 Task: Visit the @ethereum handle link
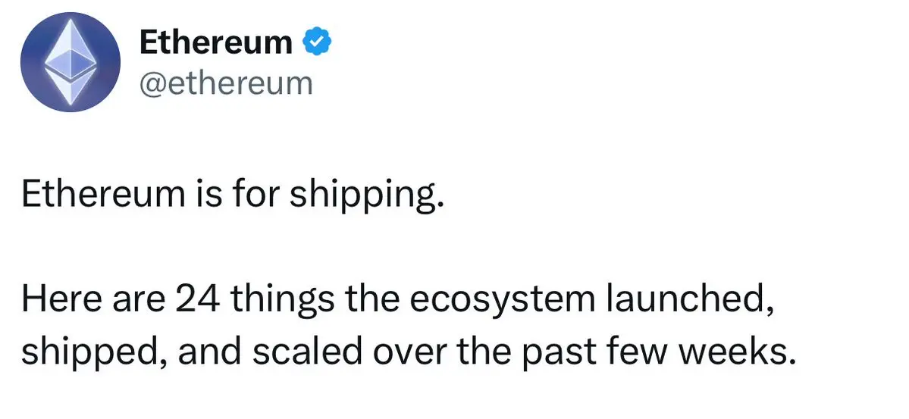click(x=226, y=84)
